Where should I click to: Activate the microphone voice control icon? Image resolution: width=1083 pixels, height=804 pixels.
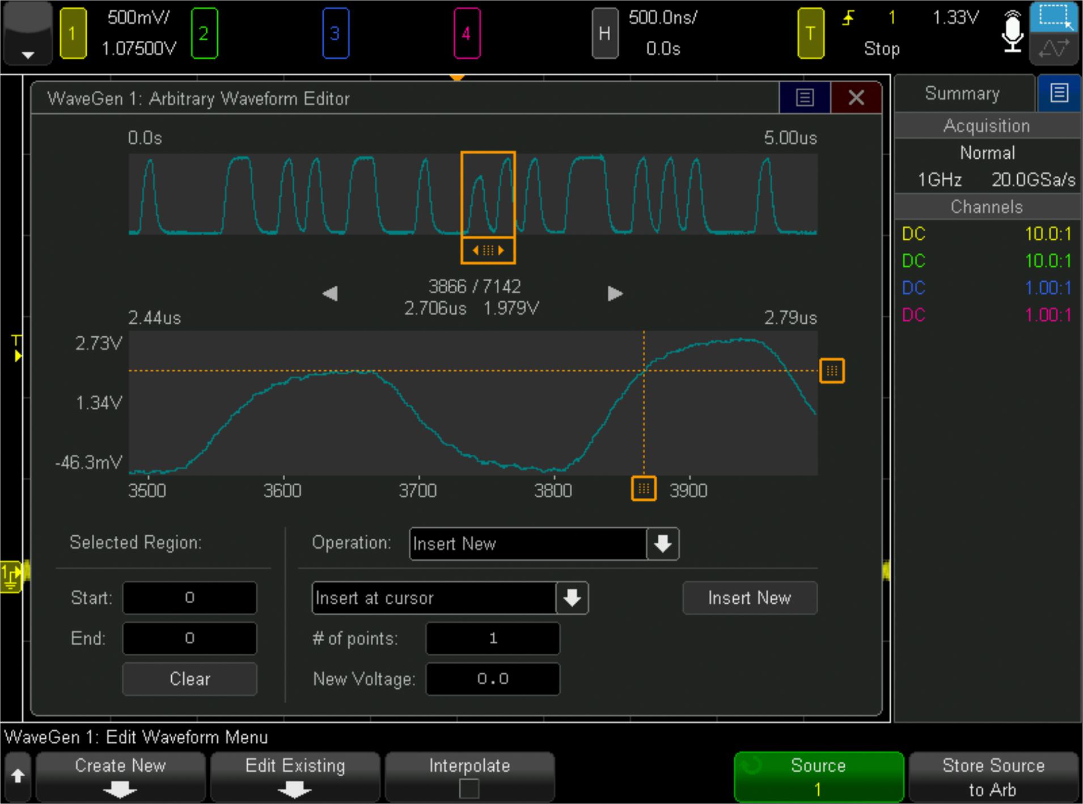coord(1013,33)
